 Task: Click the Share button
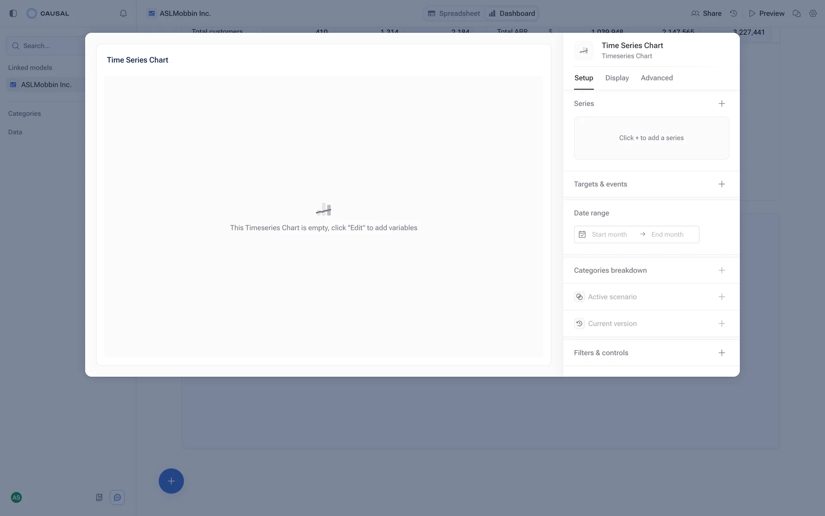tap(706, 13)
